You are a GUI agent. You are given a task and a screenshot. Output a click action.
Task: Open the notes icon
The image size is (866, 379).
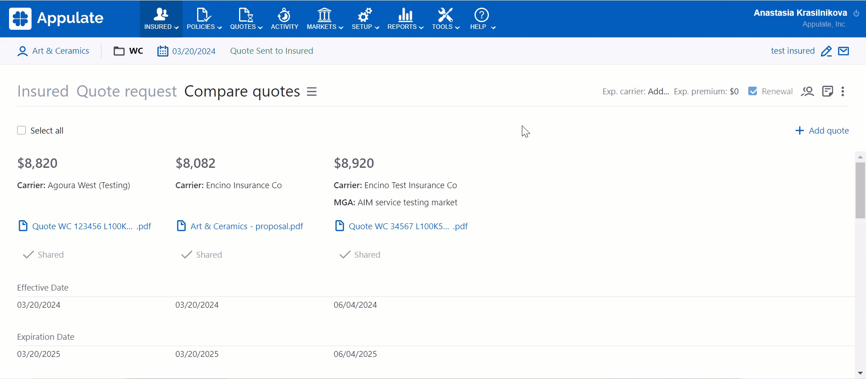click(827, 92)
